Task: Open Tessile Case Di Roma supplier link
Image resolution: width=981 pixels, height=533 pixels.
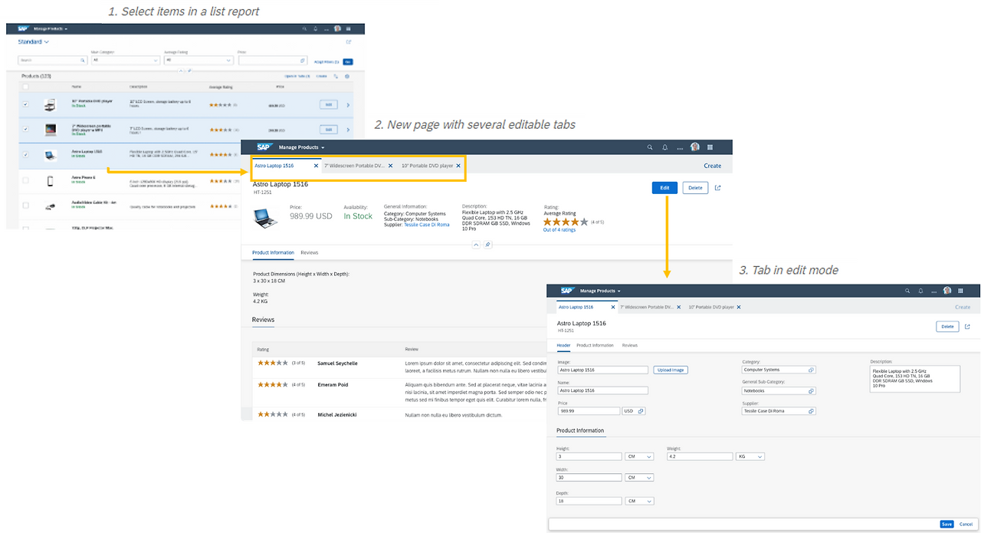Action: tap(427, 225)
